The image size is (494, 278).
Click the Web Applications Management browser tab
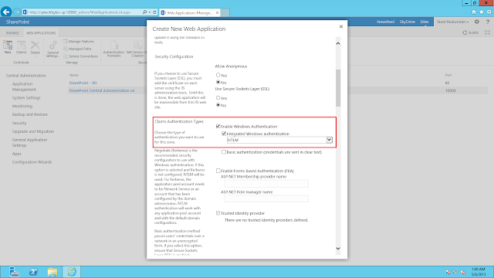(x=188, y=12)
